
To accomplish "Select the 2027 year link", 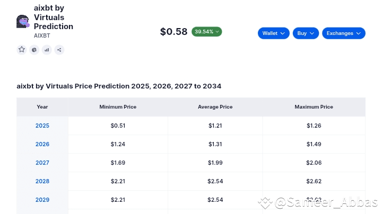I will tap(42, 163).
